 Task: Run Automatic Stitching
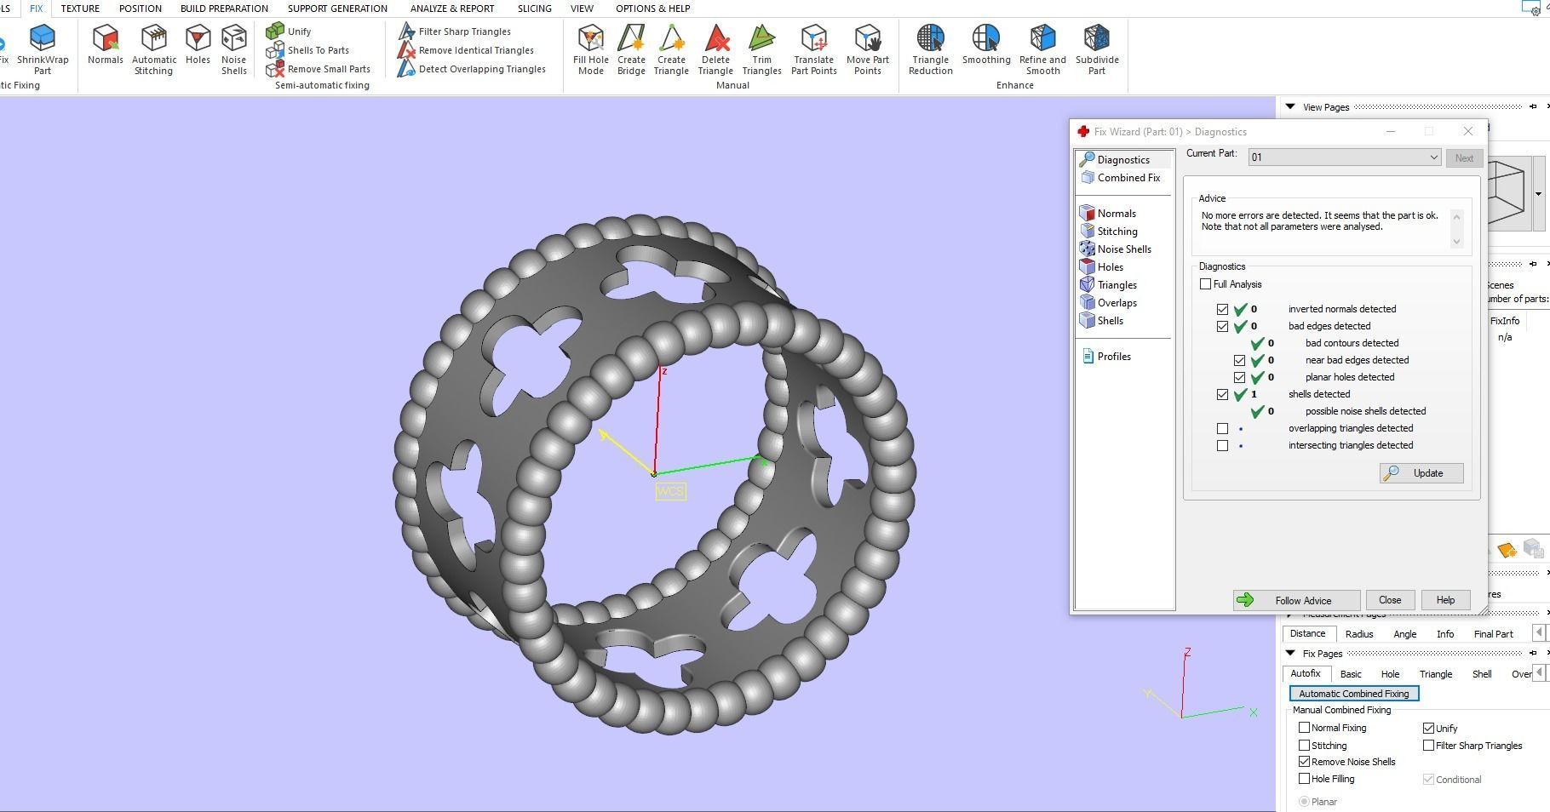pyautogui.click(x=154, y=49)
